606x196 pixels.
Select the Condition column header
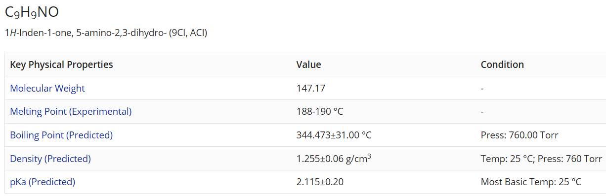[502, 65]
